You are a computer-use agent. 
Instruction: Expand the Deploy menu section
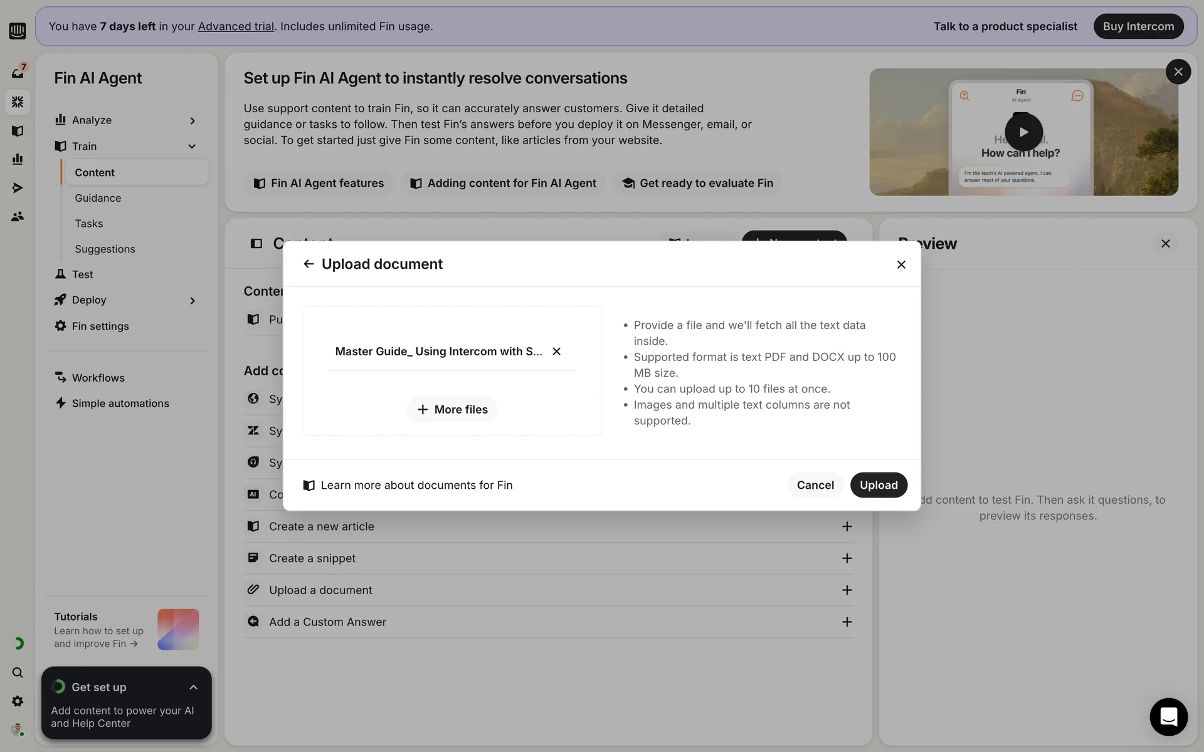click(193, 301)
